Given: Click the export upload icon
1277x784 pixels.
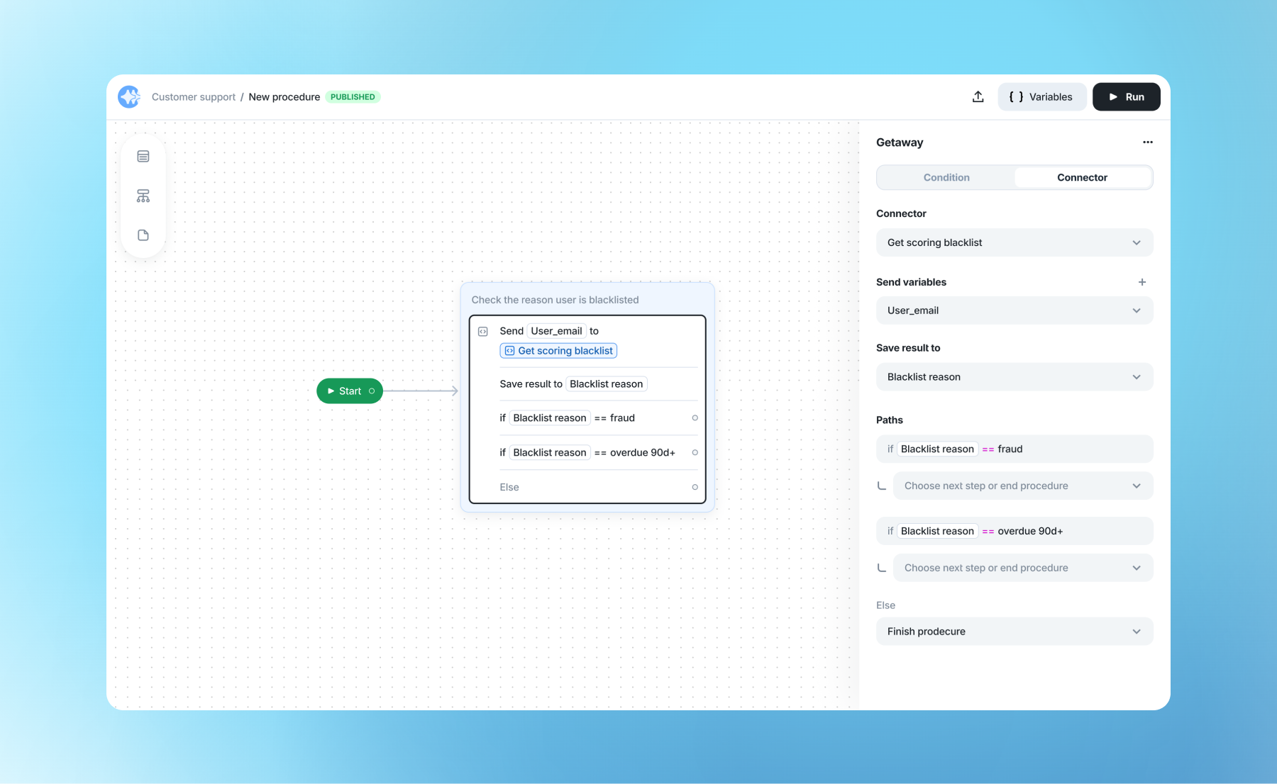Looking at the screenshot, I should click(x=978, y=97).
